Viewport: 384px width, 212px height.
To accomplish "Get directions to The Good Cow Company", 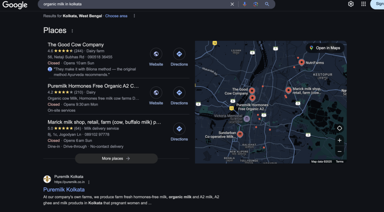I will click(x=179, y=54).
